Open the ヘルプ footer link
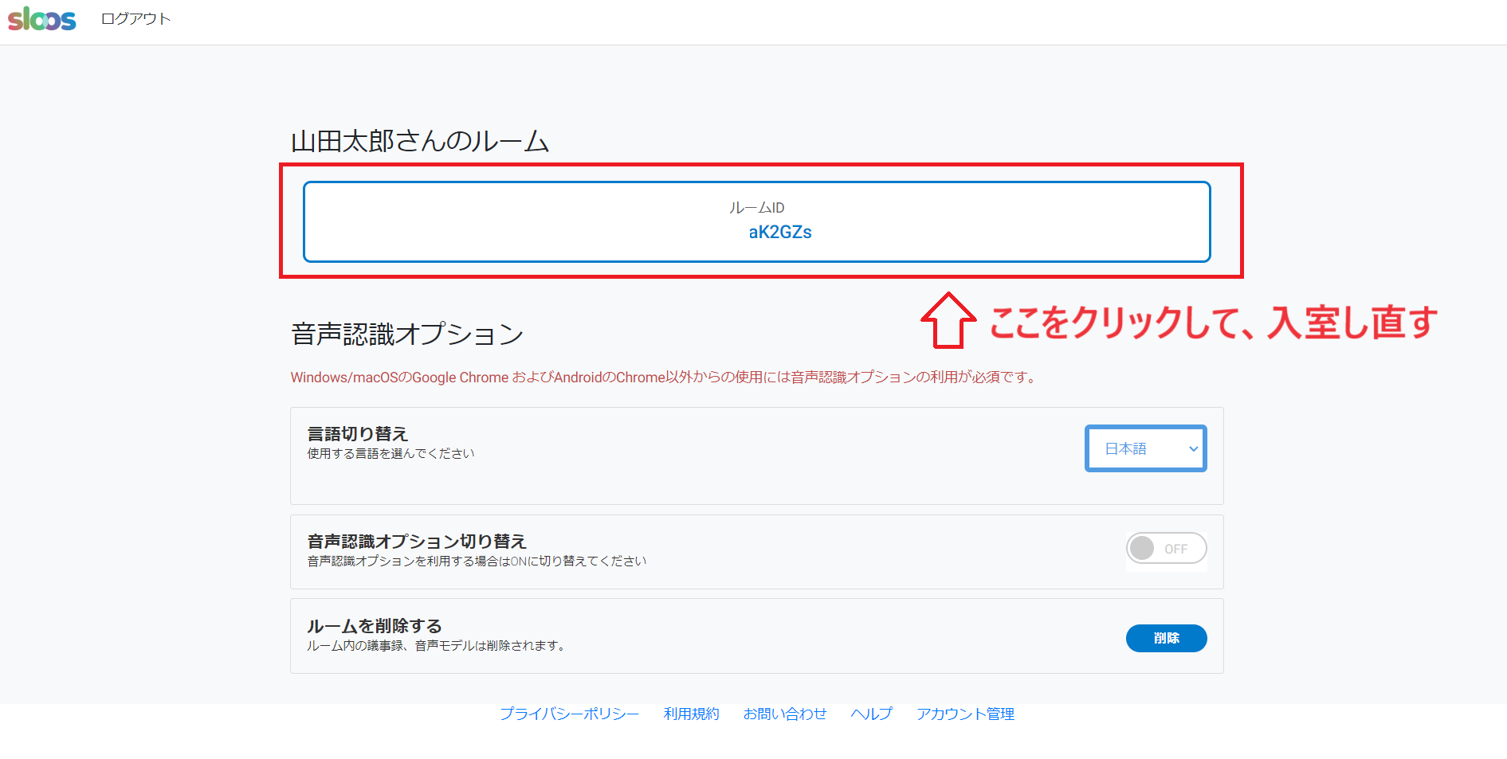This screenshot has height=759, width=1507. tap(871, 714)
